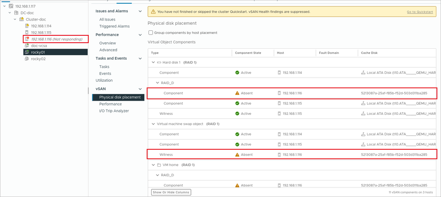Enable Group components by host placement
Image resolution: width=441 pixels, height=197 pixels.
(151, 33)
